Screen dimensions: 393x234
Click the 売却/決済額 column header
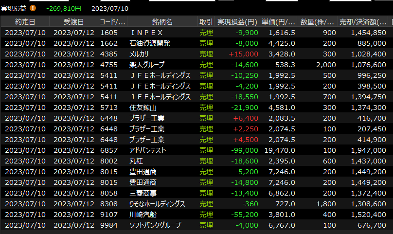point(364,22)
